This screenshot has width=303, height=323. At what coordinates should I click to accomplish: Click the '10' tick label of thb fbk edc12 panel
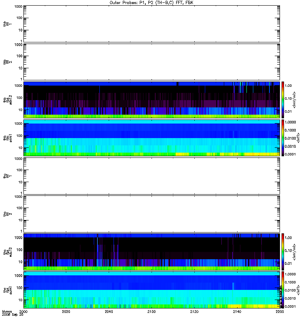point(21,110)
